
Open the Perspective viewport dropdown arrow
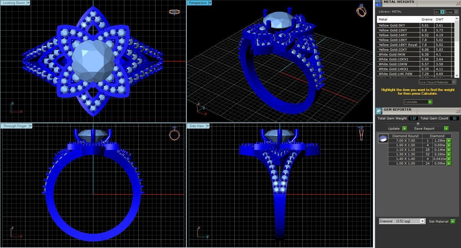[210, 3]
